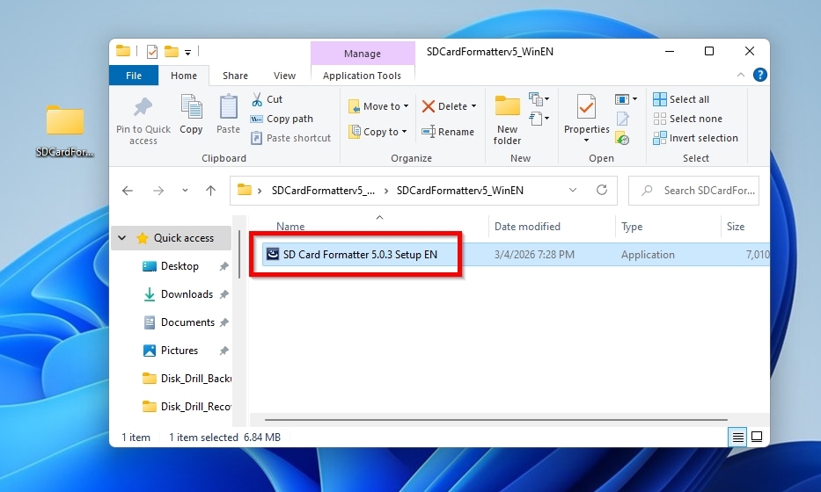Select SDCardFor... folder on the desktop
821x492 pixels.
click(64, 131)
